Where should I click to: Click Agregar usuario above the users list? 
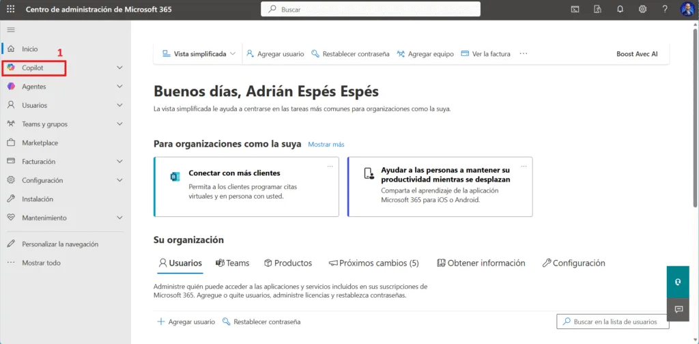pos(186,321)
